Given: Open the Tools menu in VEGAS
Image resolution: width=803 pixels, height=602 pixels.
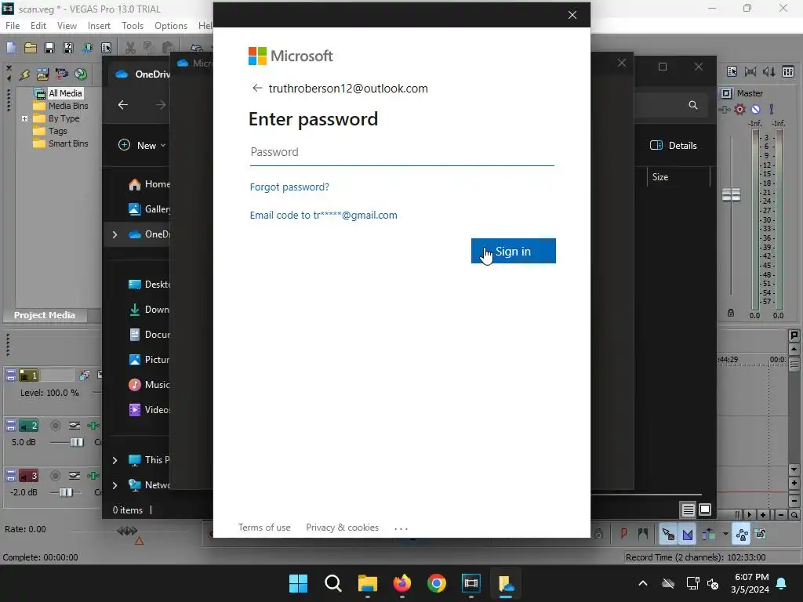Looking at the screenshot, I should click(x=133, y=26).
